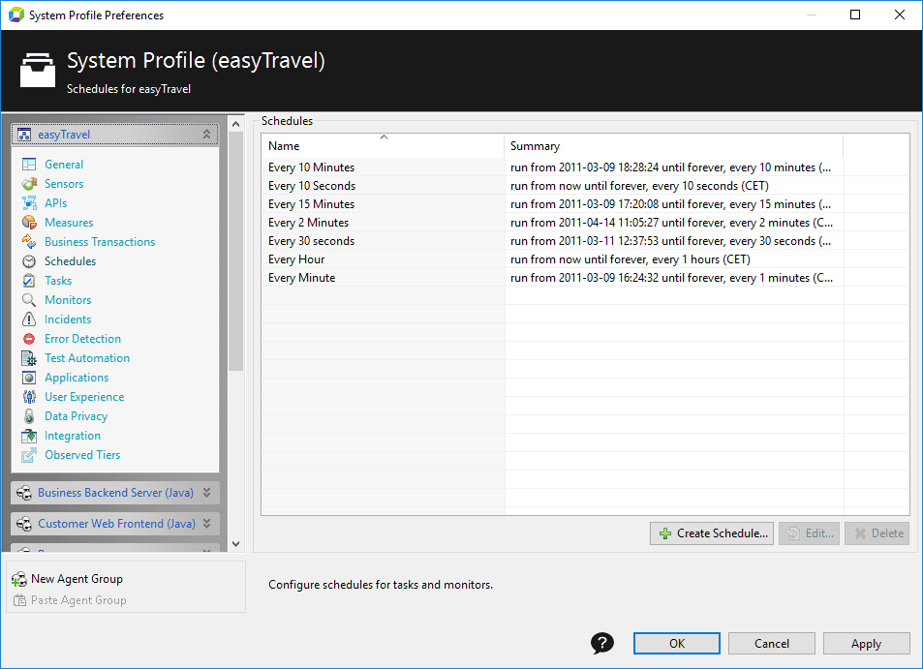Confirm with the OK button
This screenshot has height=669, width=923.
tap(677, 644)
